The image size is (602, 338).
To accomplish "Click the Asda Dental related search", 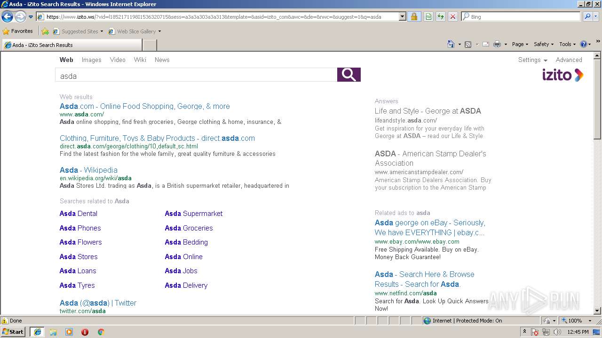I will click(x=79, y=214).
